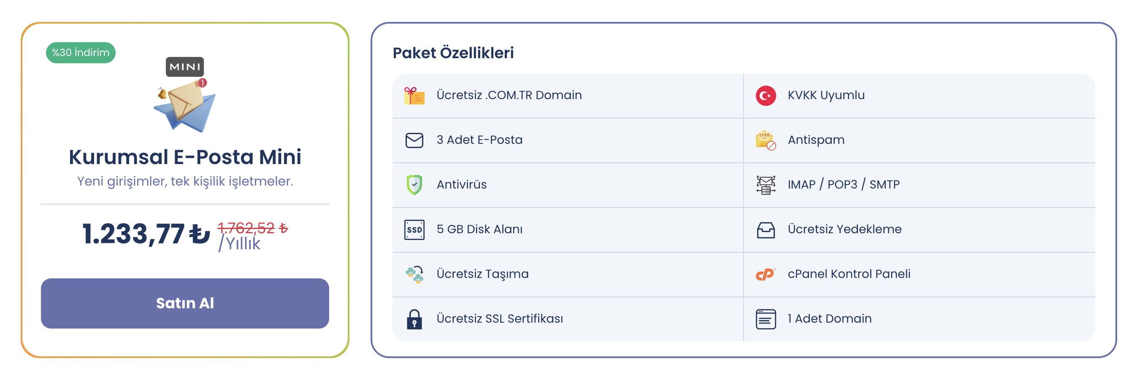This screenshot has width=1137, height=372.
Task: Click the Satın Al purchase button
Action: 185,303
